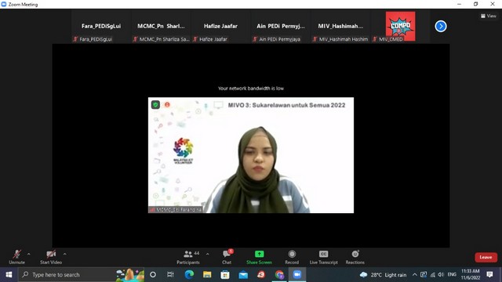Screen dimensions: 502x282
Task: Start sharing with Share Screen
Action: click(x=259, y=258)
